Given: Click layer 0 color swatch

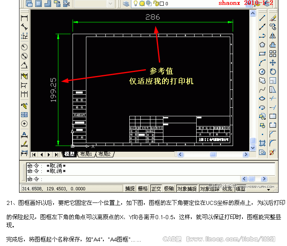Looking at the screenshot, I should coord(162,4).
